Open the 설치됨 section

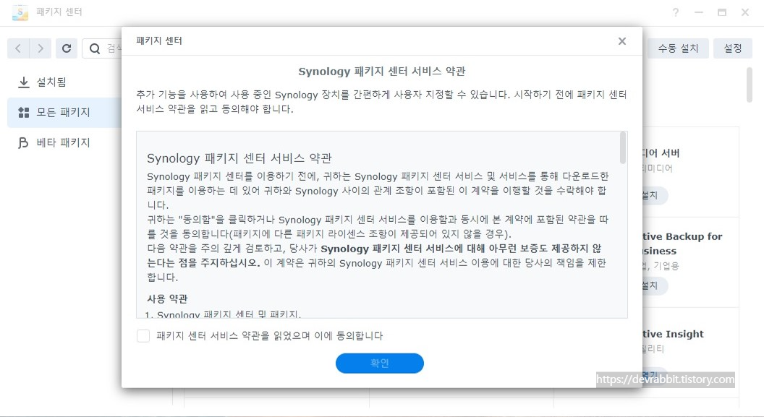point(64,82)
